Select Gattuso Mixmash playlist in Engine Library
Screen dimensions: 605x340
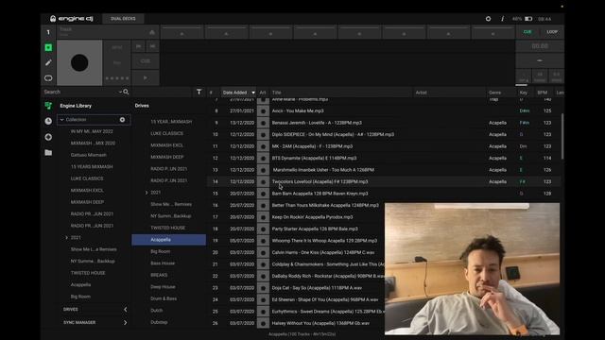pos(88,155)
